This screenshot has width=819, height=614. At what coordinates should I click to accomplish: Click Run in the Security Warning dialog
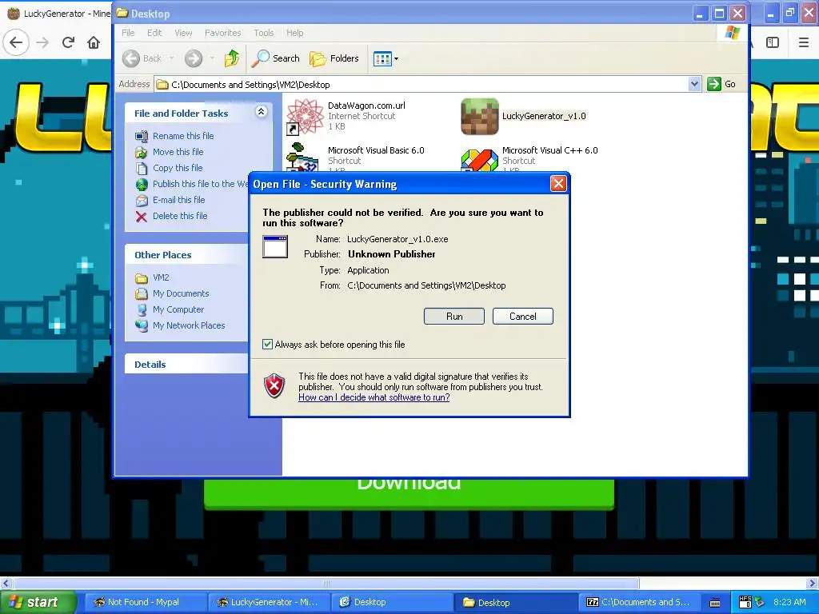pos(454,317)
